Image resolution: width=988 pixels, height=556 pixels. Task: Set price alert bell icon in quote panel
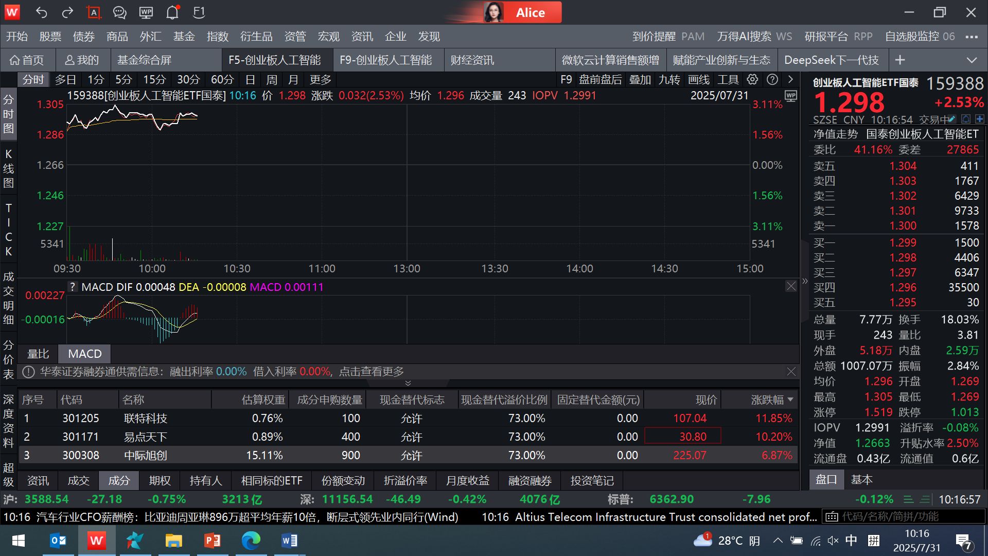point(966,119)
